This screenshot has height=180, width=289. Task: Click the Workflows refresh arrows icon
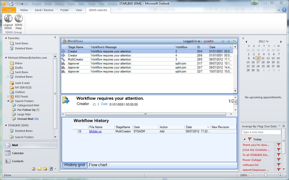234,41
